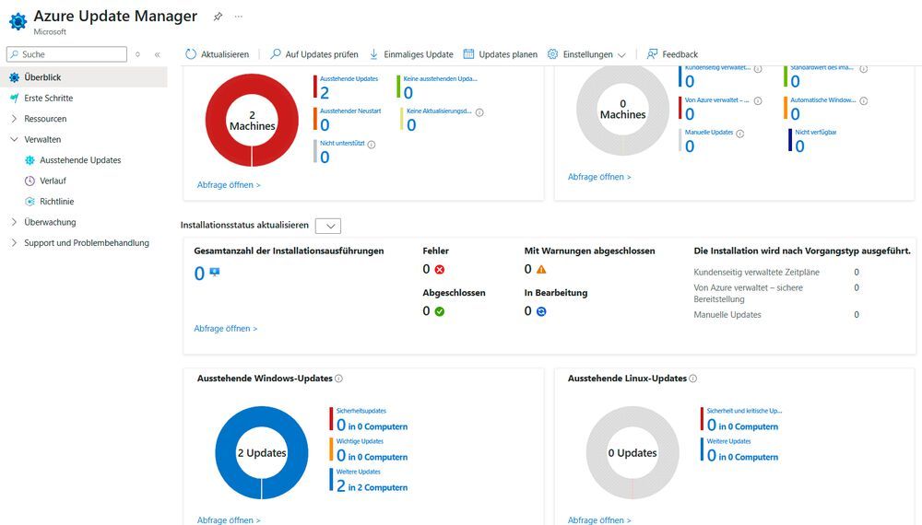Click the Kundenseitig verwaltete Zeitpläne row
Screen dimensions: 922x525
coord(776,272)
